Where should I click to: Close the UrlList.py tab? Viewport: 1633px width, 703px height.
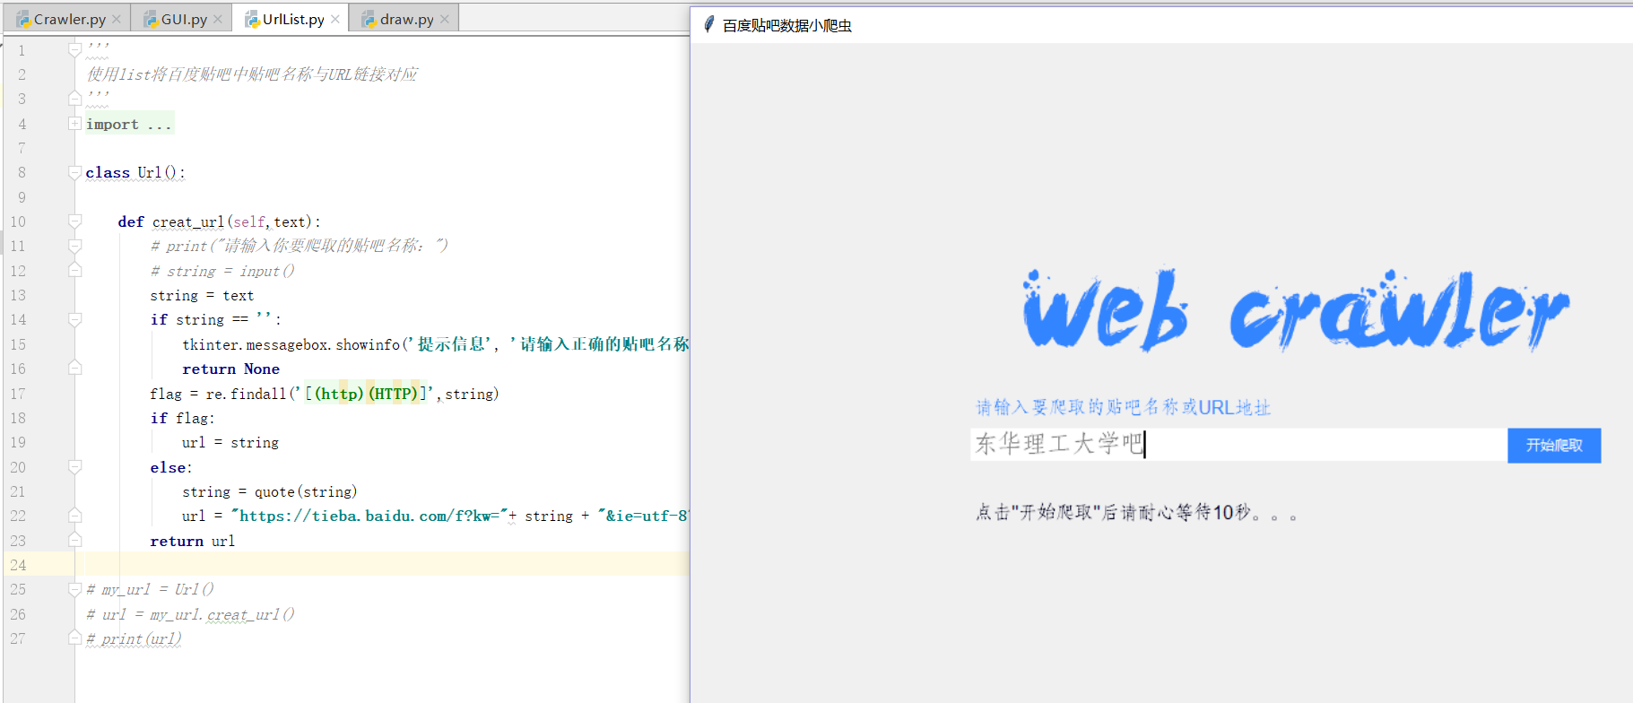tap(335, 19)
